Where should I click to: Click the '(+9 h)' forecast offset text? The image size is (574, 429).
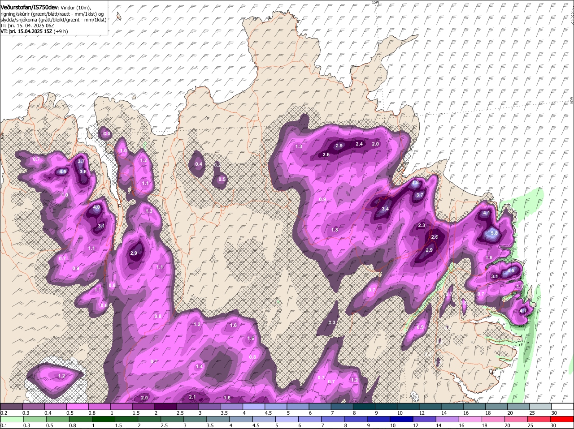pos(61,31)
